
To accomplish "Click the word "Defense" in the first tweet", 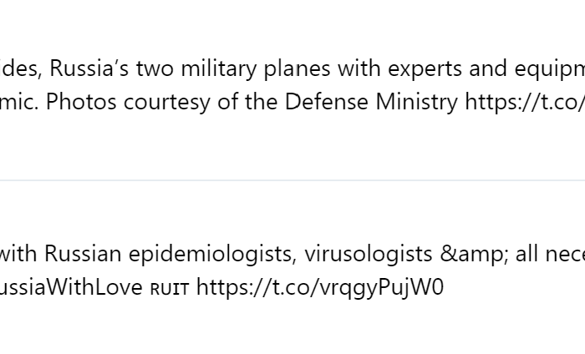I will point(327,102).
